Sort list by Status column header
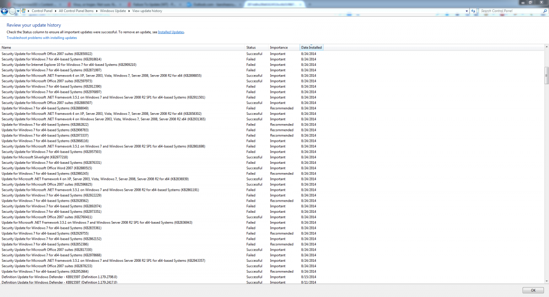549x297 pixels. click(x=257, y=48)
